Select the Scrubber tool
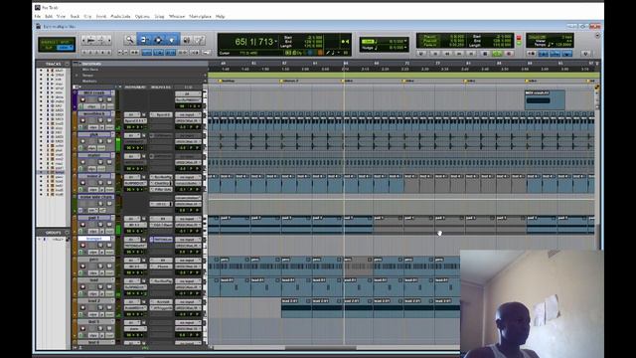Screen dimensions: 636x358 [x=187, y=40]
